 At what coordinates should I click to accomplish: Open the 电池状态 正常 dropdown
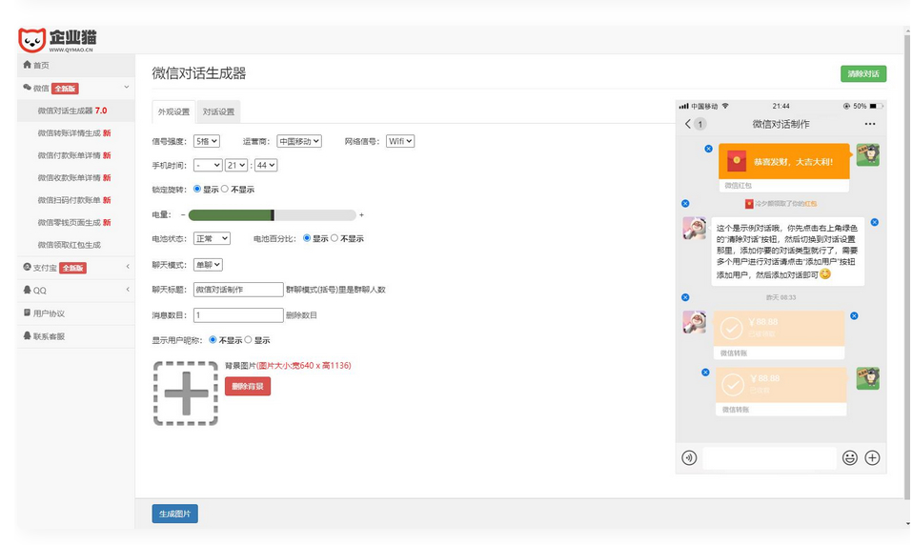pyautogui.click(x=212, y=238)
